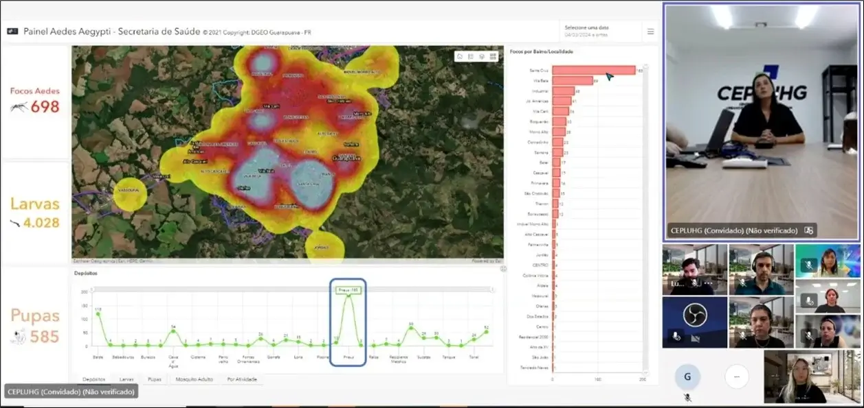Click the Santa Cruz bar in chart
864x408 pixels.
(592, 71)
